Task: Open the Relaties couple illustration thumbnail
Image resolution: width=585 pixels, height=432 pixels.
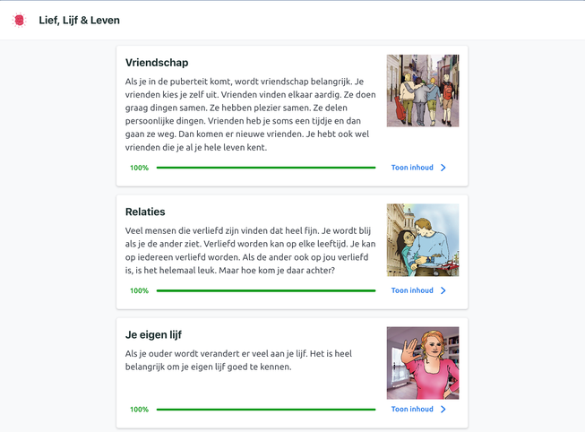Action: coord(423,240)
